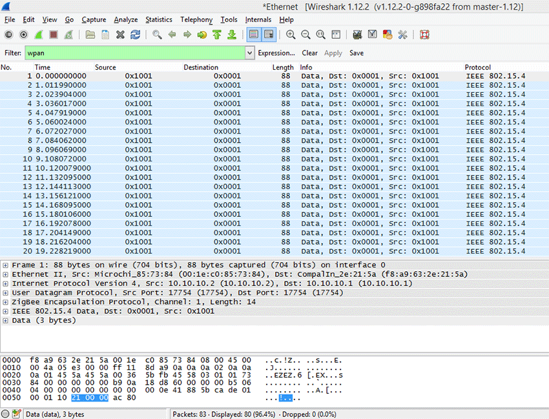
Task: Toggle packet list colorization
Action: click(x=253, y=34)
